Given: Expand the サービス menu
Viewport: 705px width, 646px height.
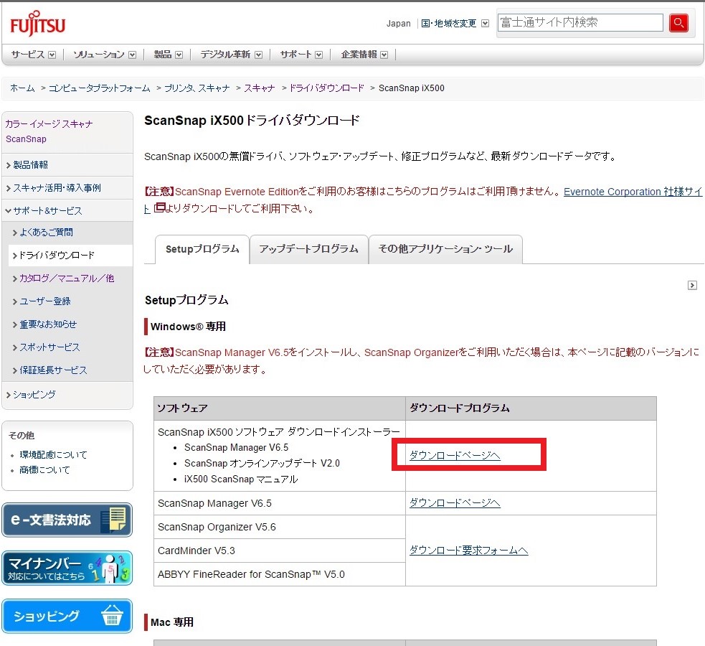Looking at the screenshot, I should pyautogui.click(x=33, y=55).
